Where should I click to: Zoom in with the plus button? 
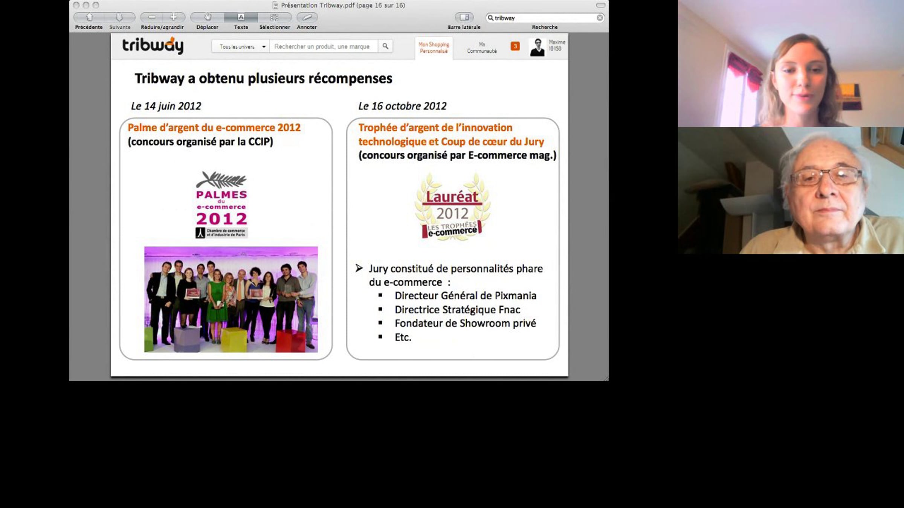[174, 17]
